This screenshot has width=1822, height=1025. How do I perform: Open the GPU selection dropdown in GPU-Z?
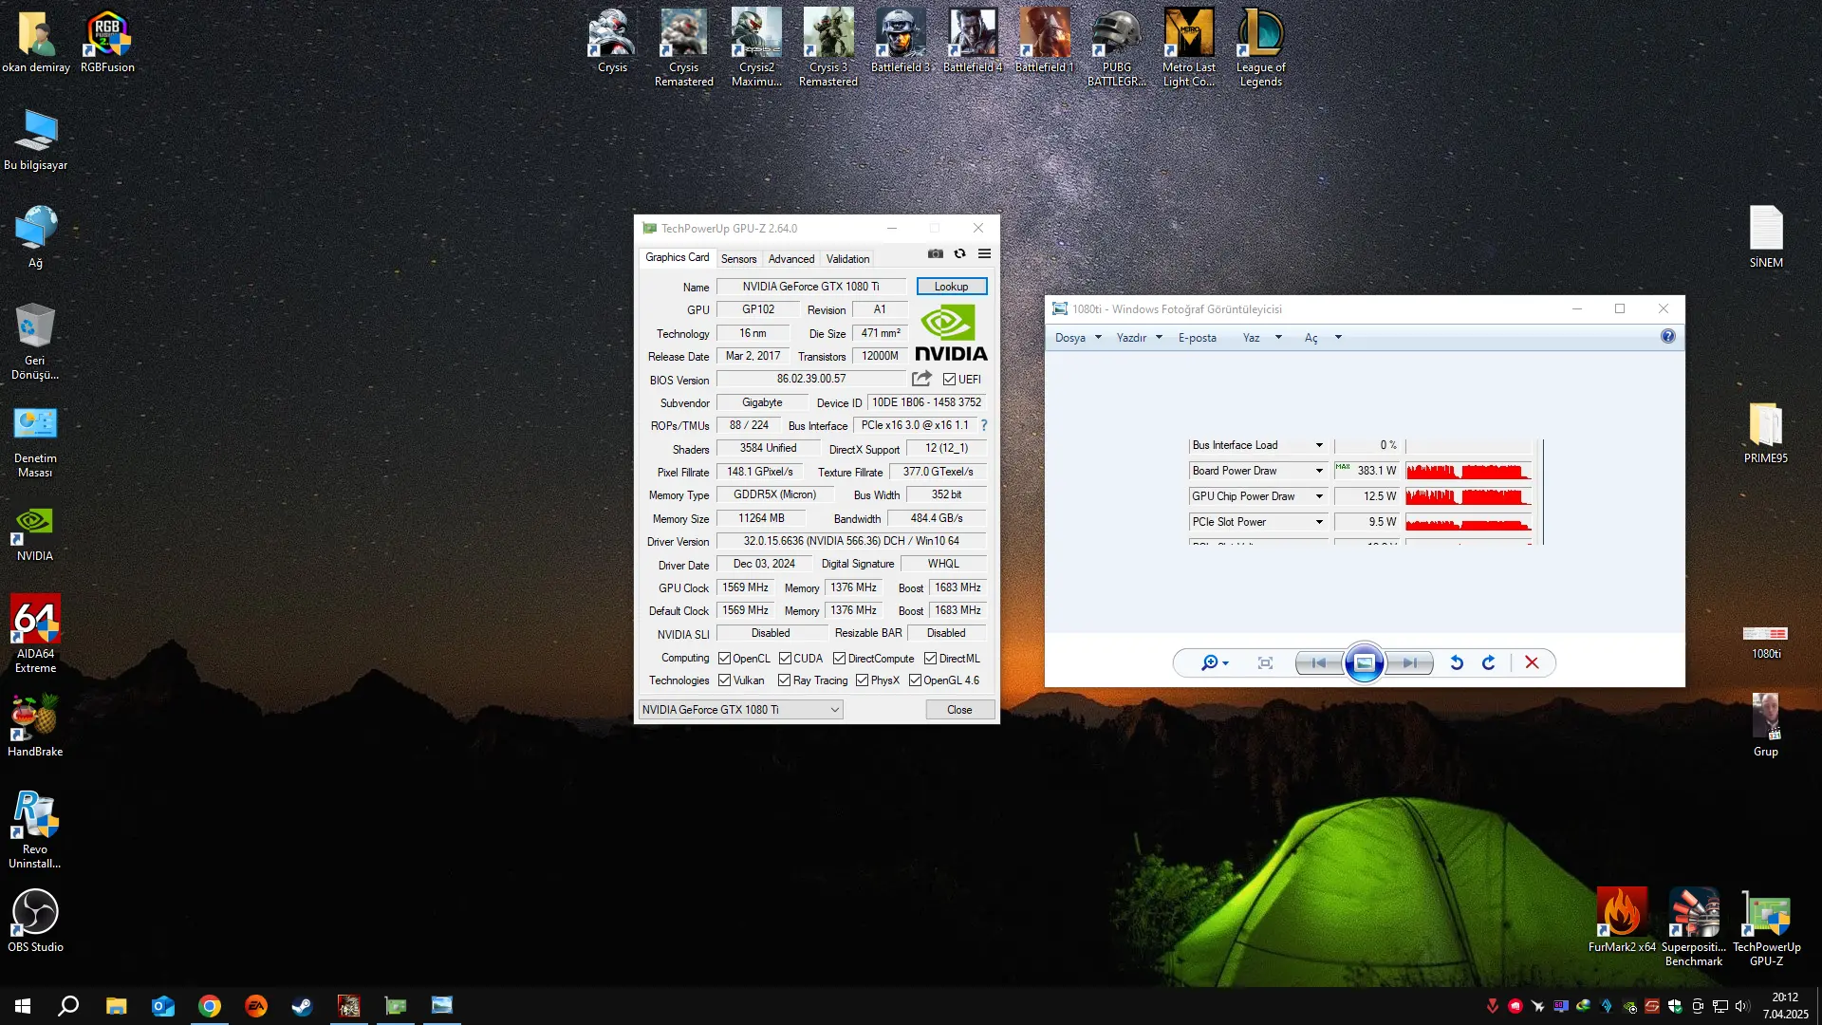[740, 710]
